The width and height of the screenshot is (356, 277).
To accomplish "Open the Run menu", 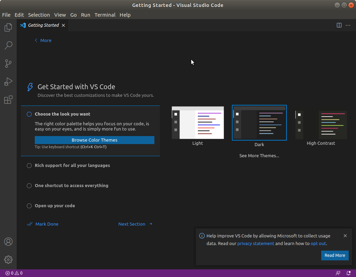I will click(86, 15).
